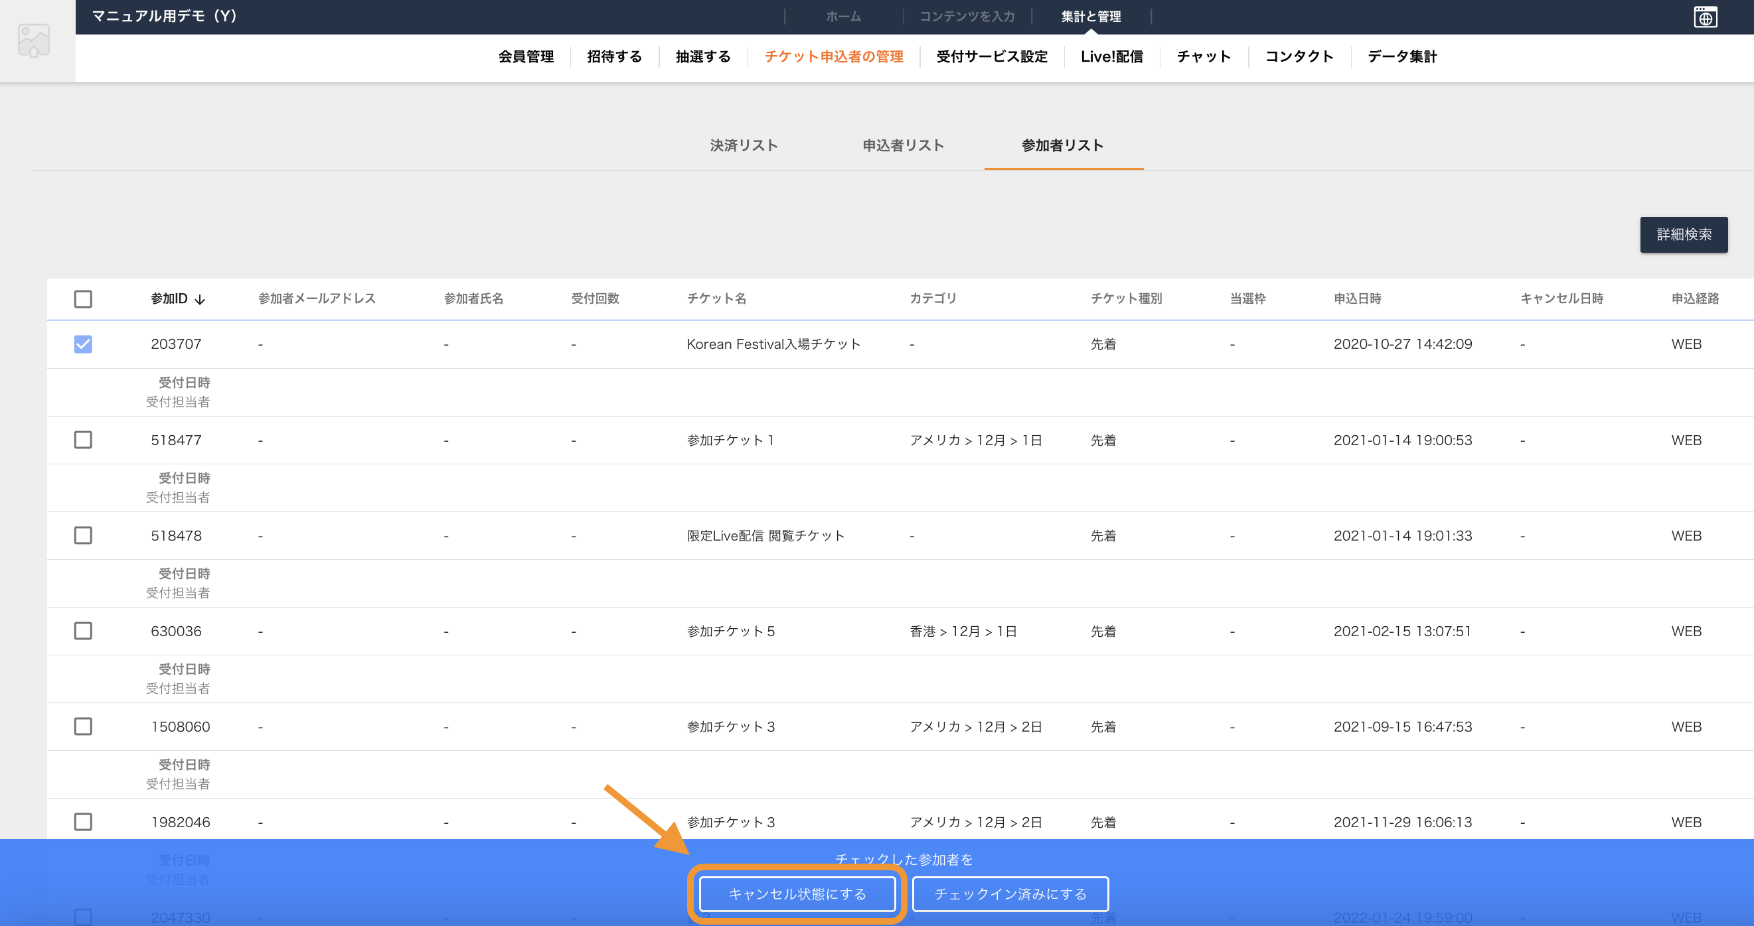Open the globe site preview icon
This screenshot has height=926, width=1754.
(1705, 17)
